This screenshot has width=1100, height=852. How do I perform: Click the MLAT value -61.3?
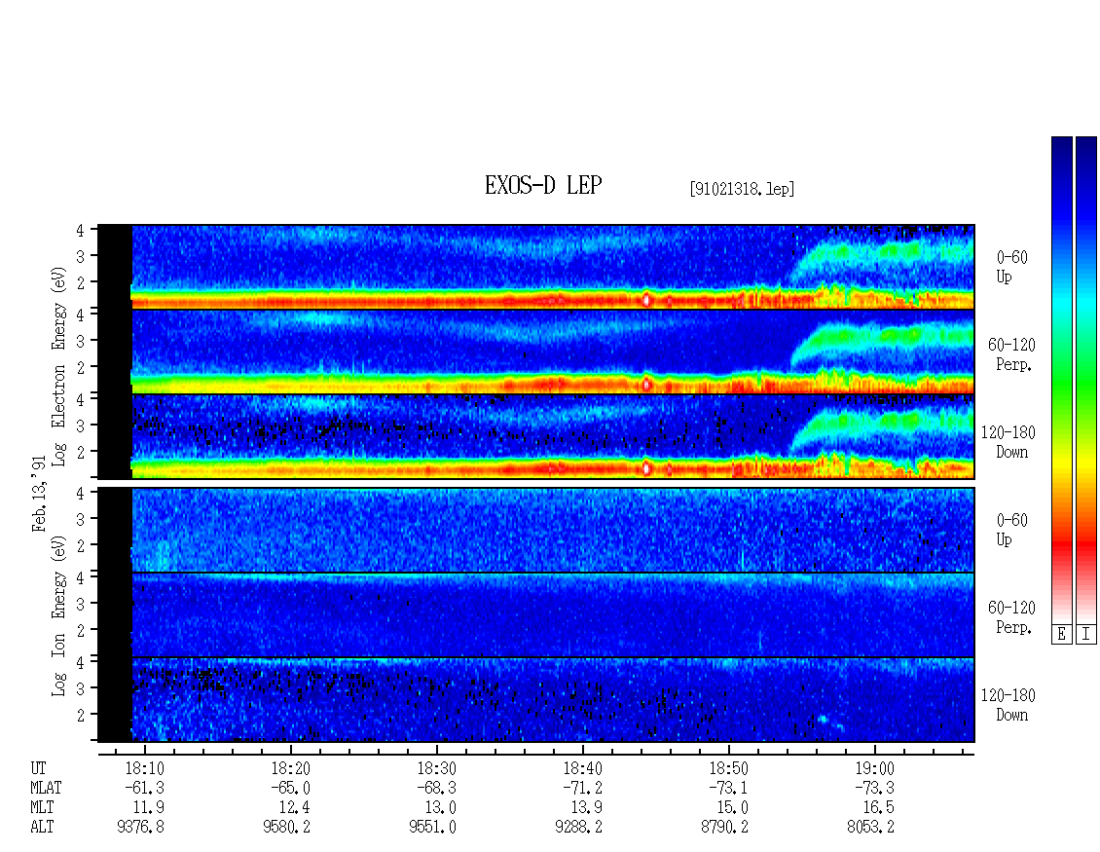[144, 788]
